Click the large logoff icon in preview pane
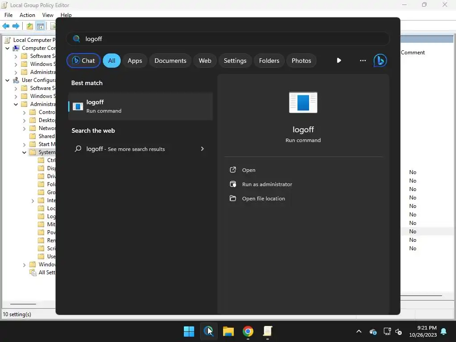The width and height of the screenshot is (456, 342). pos(303,102)
